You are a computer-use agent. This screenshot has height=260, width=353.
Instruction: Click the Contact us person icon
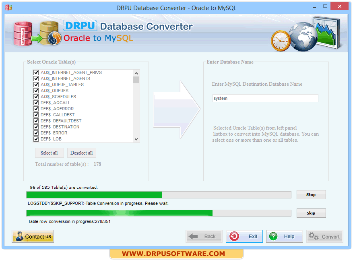(x=19, y=236)
